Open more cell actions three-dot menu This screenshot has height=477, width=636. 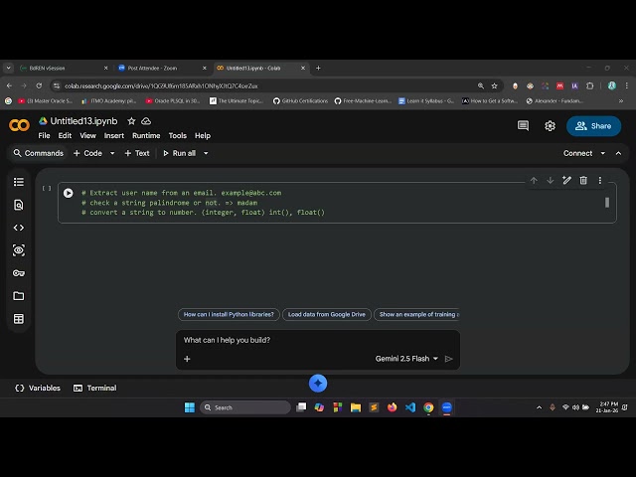pyautogui.click(x=600, y=181)
